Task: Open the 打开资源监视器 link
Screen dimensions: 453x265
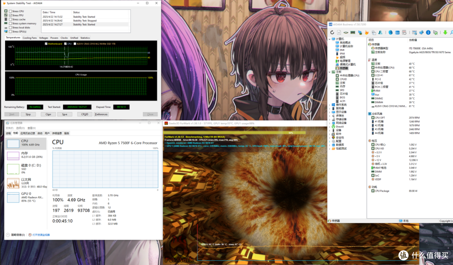Action: click(41, 235)
